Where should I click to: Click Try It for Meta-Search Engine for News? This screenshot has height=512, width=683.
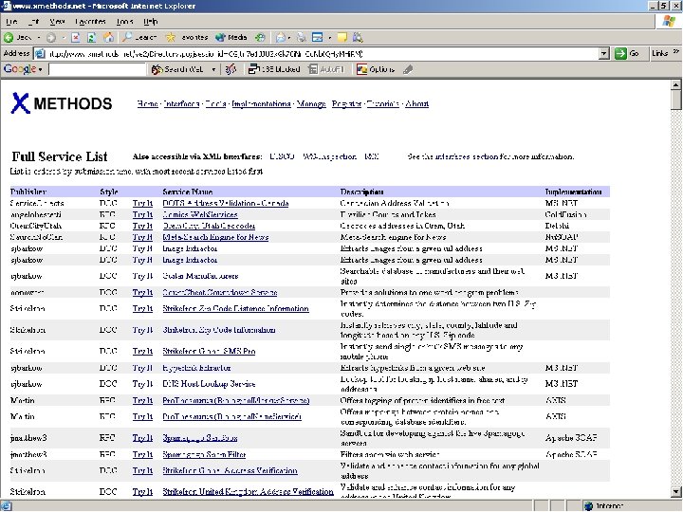tap(142, 237)
